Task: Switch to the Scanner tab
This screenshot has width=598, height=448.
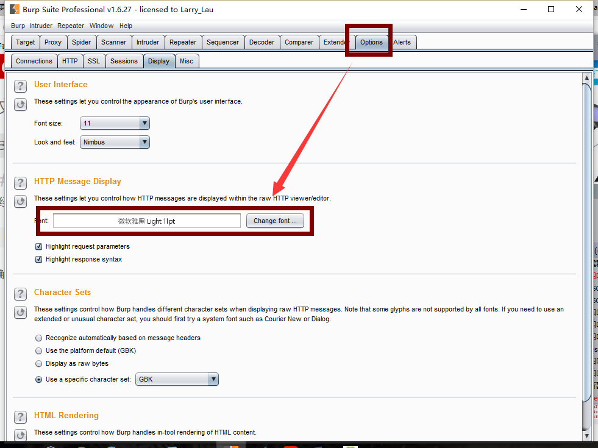Action: pyautogui.click(x=113, y=42)
